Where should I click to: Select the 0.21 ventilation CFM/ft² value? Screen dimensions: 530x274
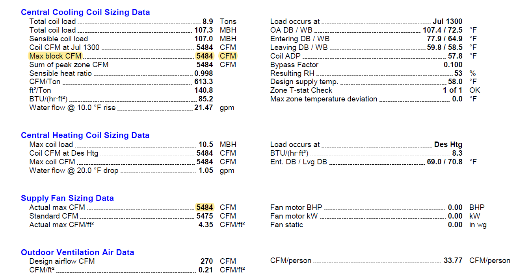click(x=206, y=270)
